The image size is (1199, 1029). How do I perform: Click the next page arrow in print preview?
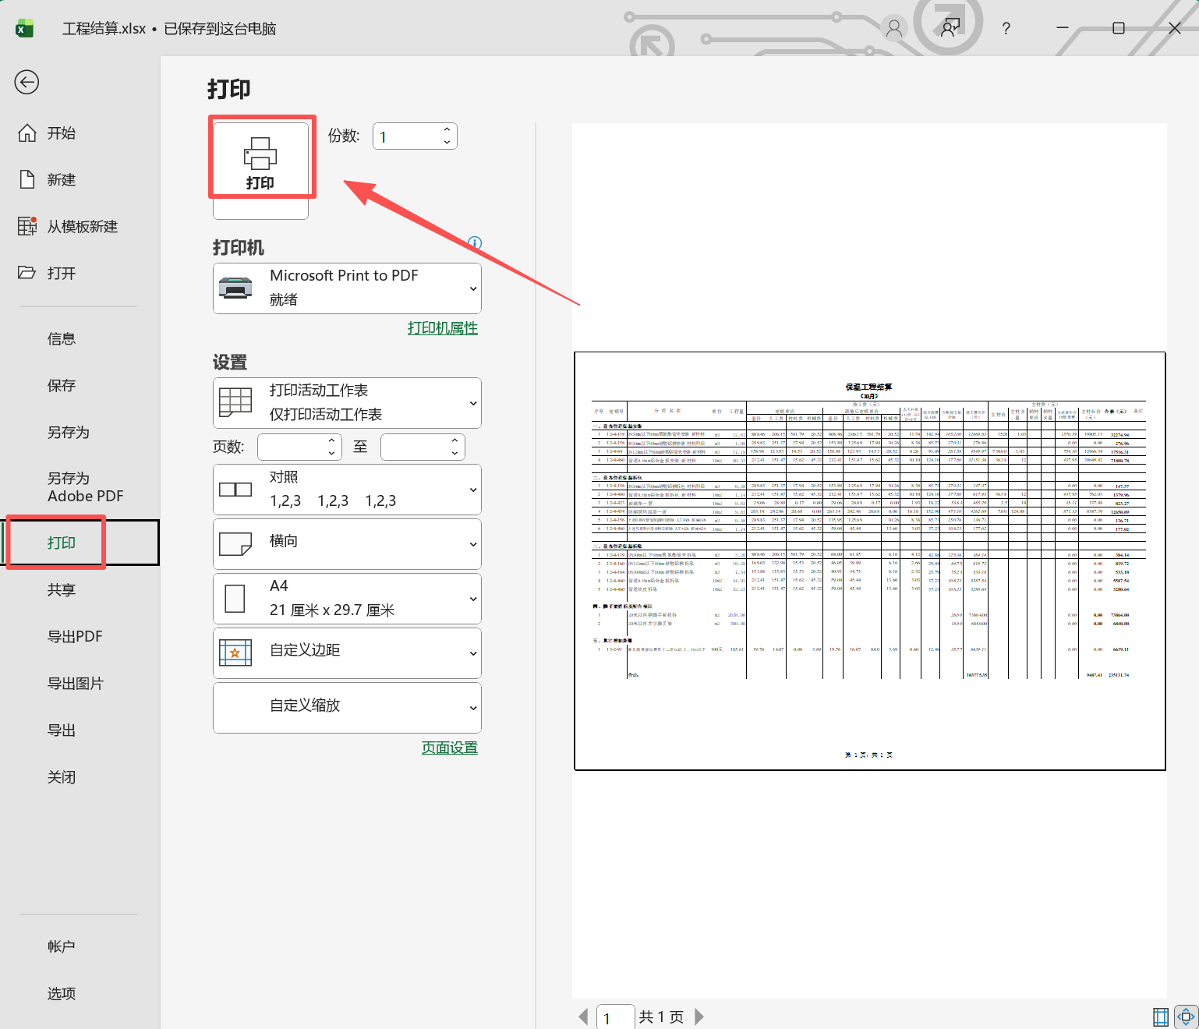(699, 1017)
